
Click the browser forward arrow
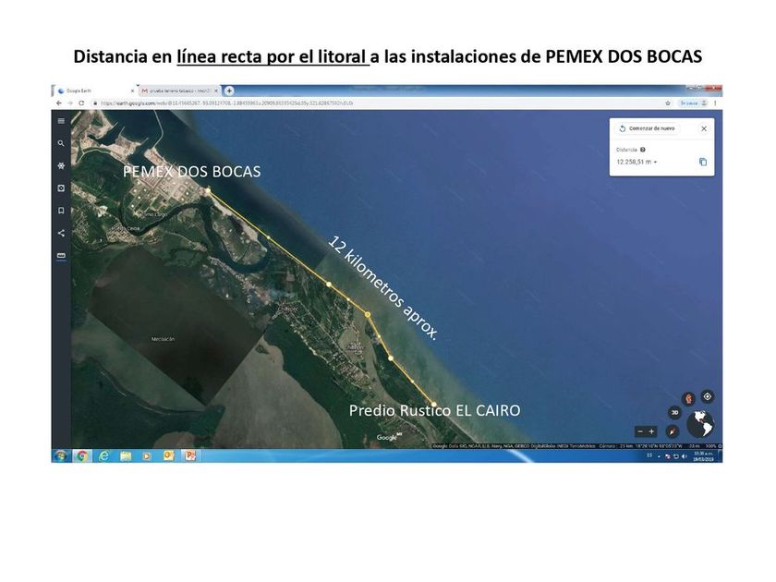tap(70, 103)
